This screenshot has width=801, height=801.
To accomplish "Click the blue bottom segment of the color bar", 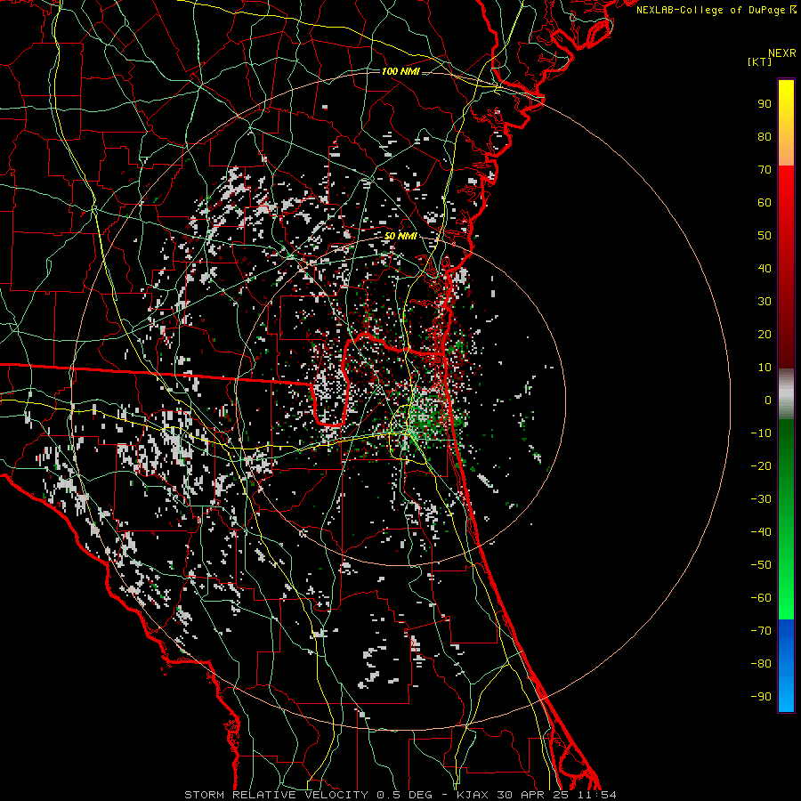I will point(786,666).
